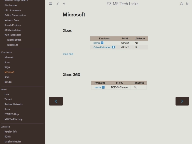The width and height of the screenshot is (192, 144).
Task: Click the Emulators section heading
Action: [x=7, y=52]
